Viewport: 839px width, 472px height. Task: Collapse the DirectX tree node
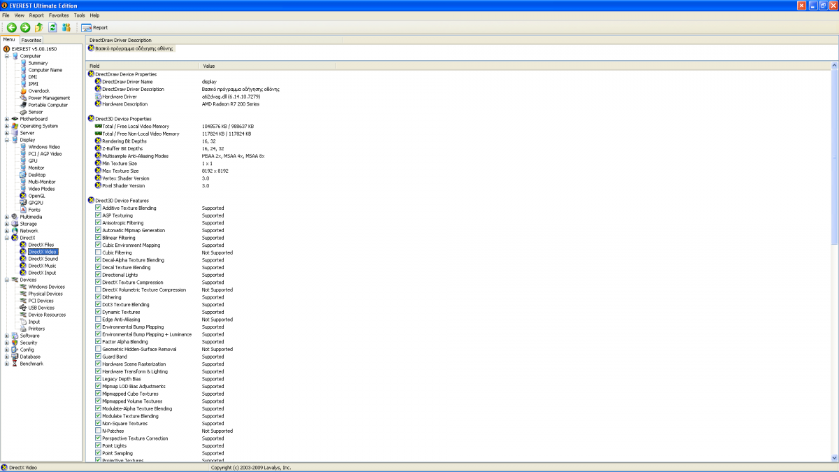(x=7, y=238)
